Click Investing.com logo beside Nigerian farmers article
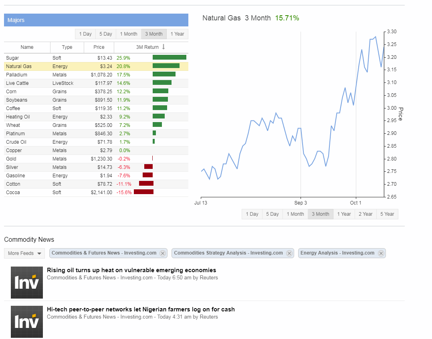 pyautogui.click(x=27, y=322)
